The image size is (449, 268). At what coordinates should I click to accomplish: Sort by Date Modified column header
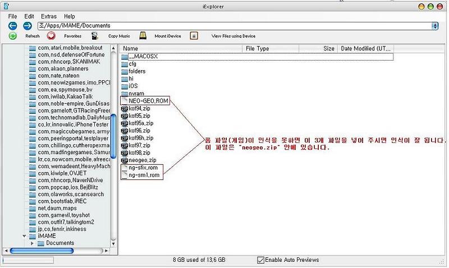coord(366,49)
